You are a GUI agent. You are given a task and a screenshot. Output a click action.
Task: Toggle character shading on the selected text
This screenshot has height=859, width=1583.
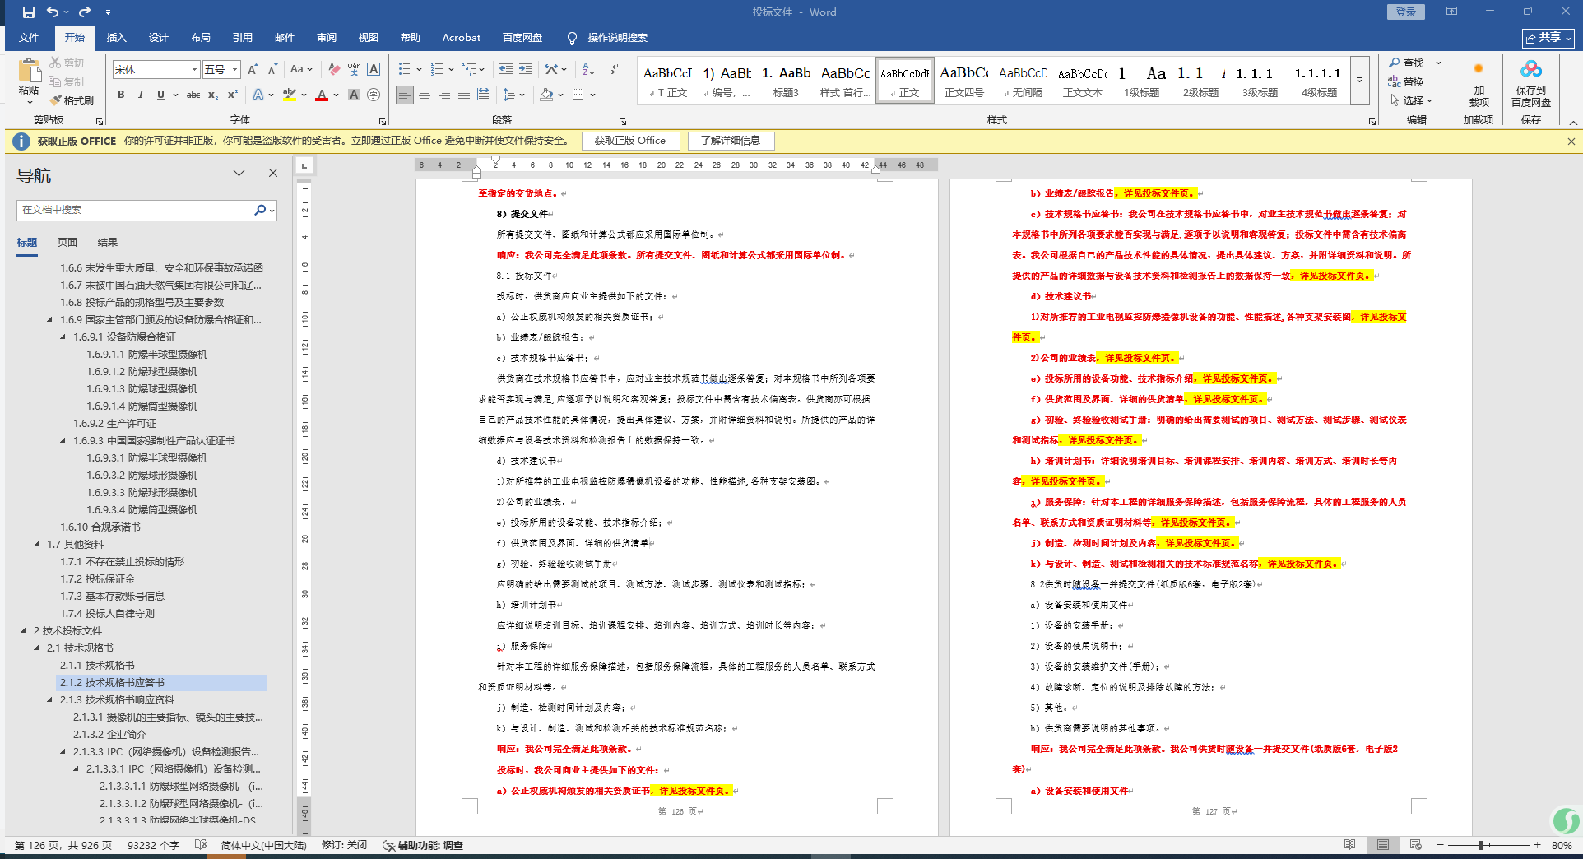(354, 95)
